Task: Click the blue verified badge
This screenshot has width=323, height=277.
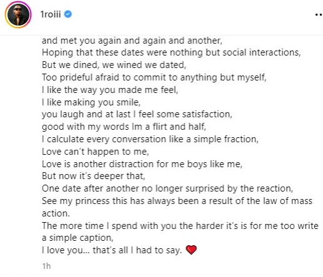Action: click(68, 14)
